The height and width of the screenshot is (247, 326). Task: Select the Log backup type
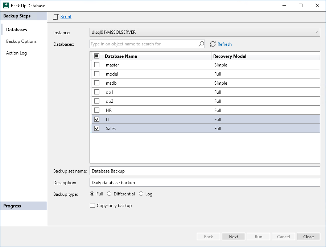pos(141,194)
